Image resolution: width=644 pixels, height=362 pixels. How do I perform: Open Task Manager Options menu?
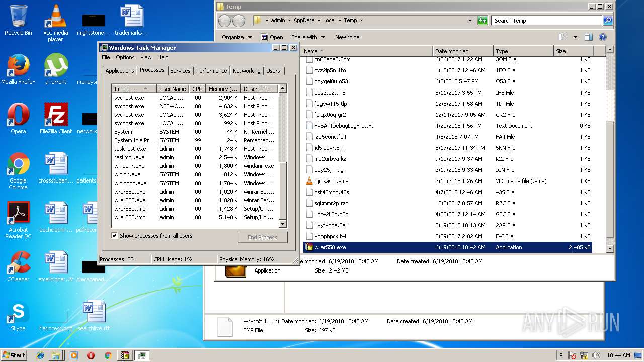point(125,57)
